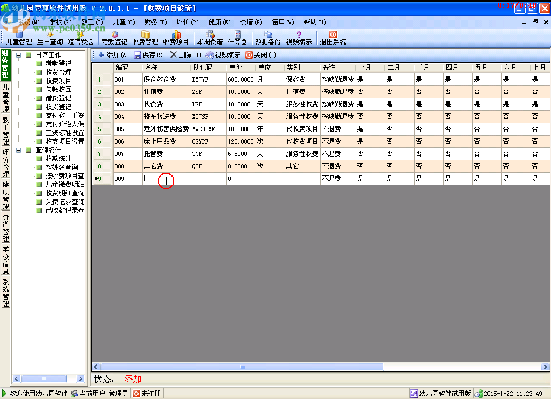Open 收费明细查询 in the tree
Viewport: 551px width, 399px height.
tap(65, 193)
